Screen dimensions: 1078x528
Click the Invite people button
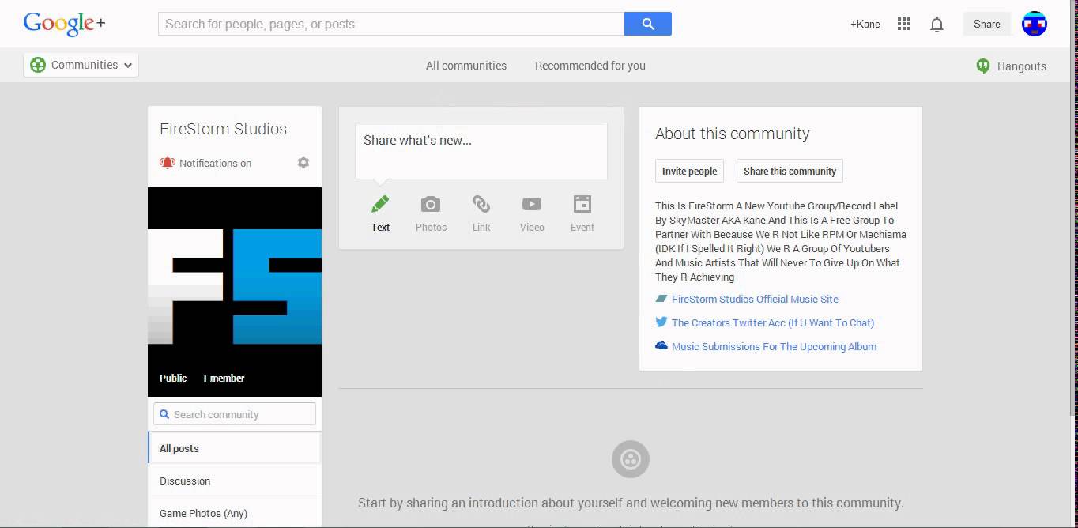(689, 171)
